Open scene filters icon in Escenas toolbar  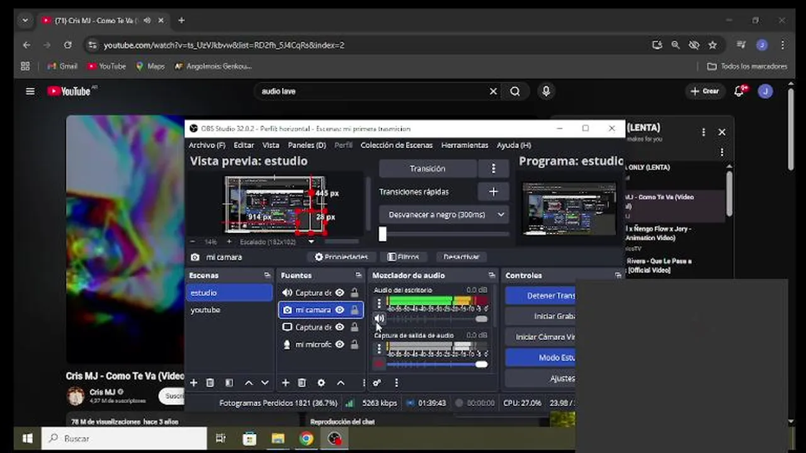coord(229,383)
